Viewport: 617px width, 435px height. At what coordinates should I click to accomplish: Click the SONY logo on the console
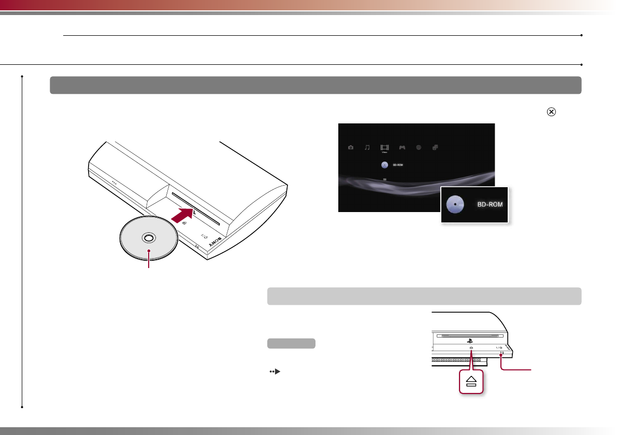pyautogui.click(x=215, y=242)
